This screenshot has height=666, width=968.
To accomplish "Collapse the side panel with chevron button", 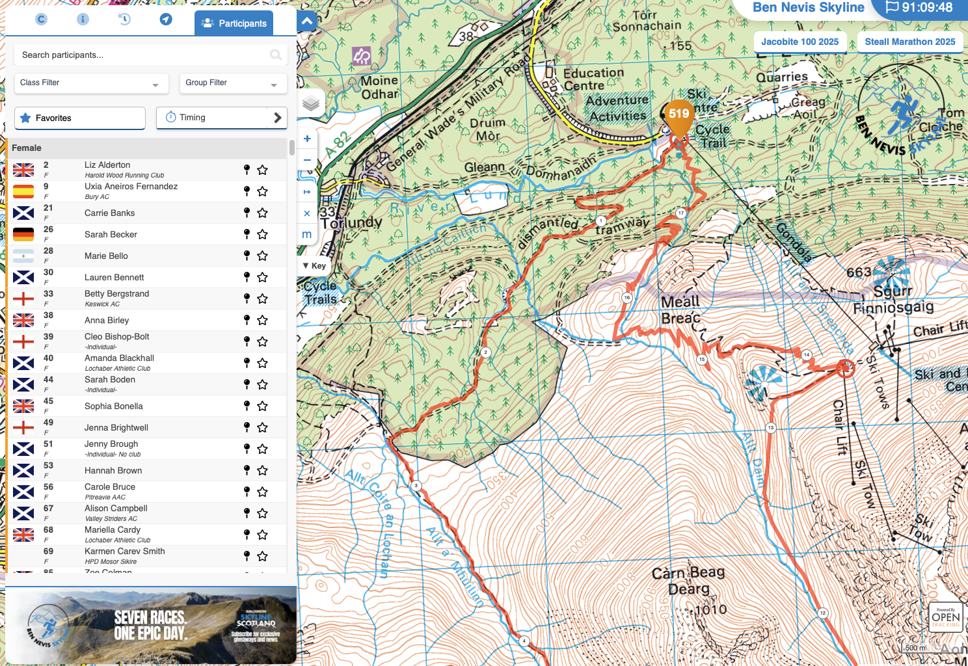I will (307, 21).
